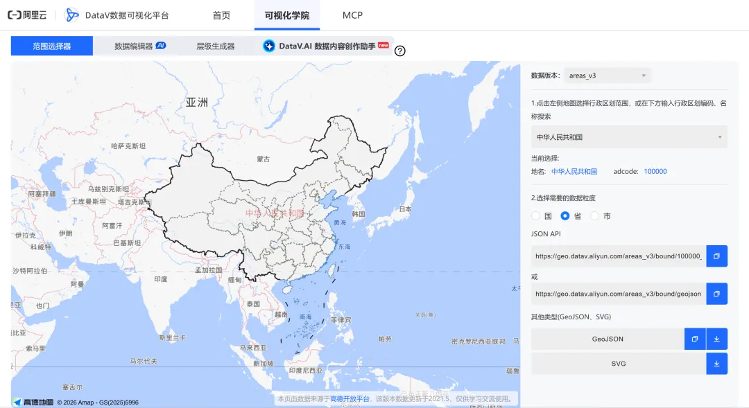Click the 日本 label on map
The image size is (749, 408).
tap(405, 209)
